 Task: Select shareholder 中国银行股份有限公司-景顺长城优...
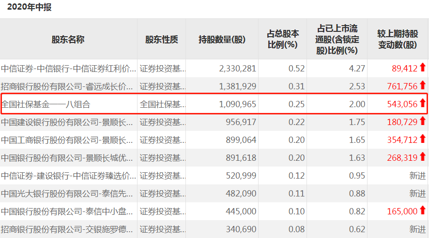(67, 158)
